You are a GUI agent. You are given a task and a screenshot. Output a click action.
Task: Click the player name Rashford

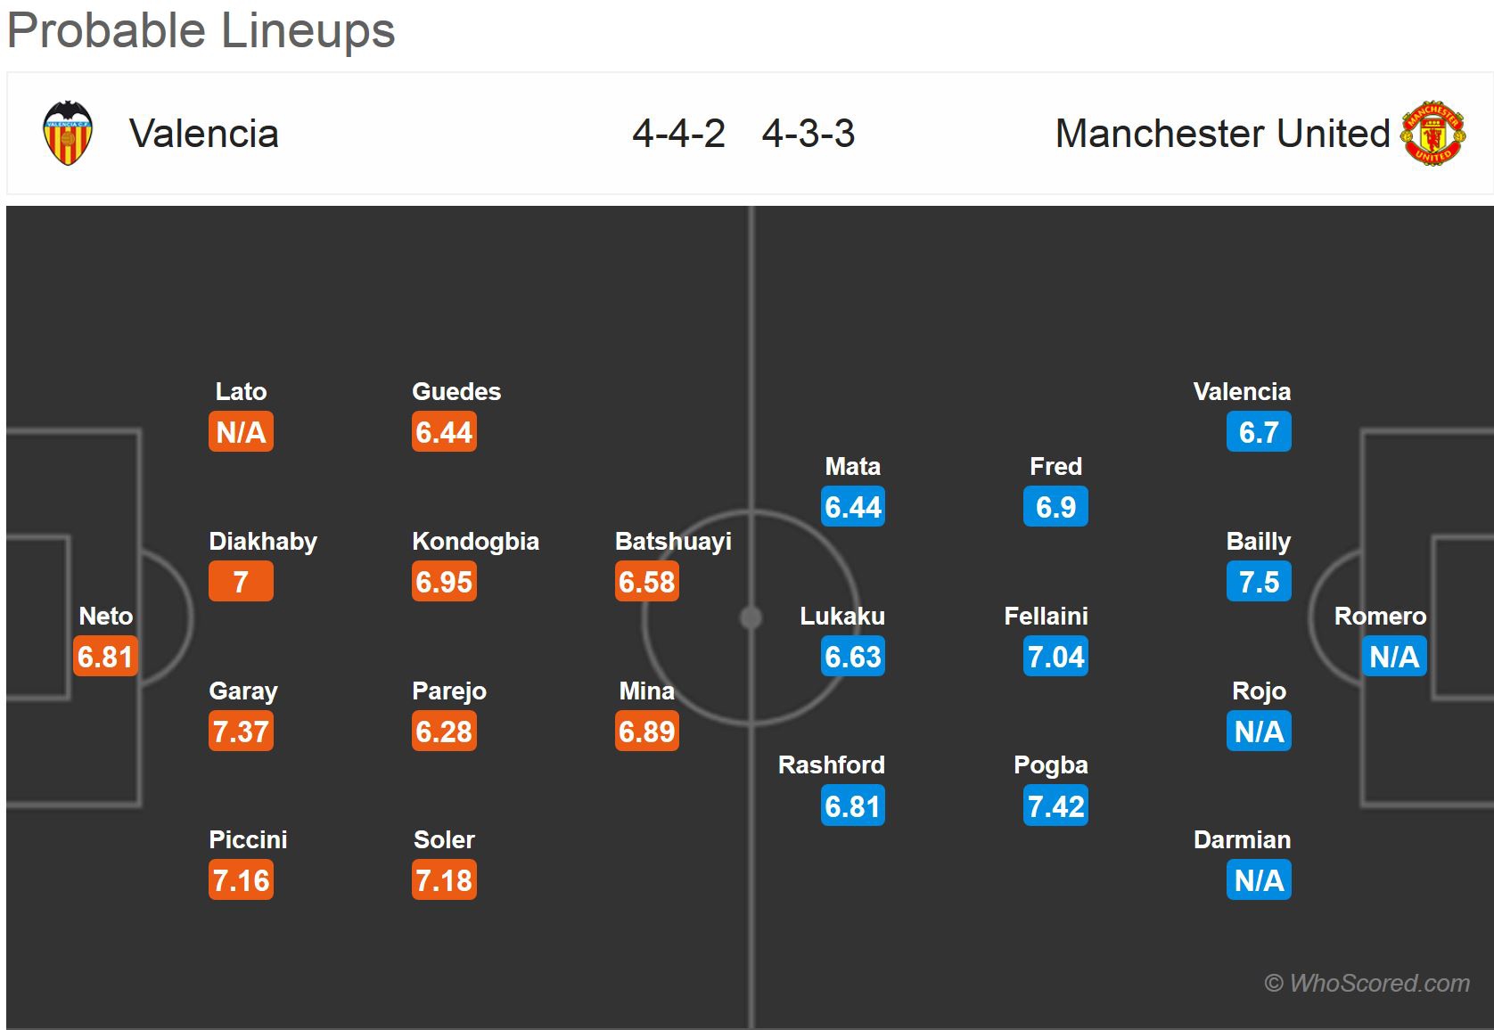coord(832,765)
